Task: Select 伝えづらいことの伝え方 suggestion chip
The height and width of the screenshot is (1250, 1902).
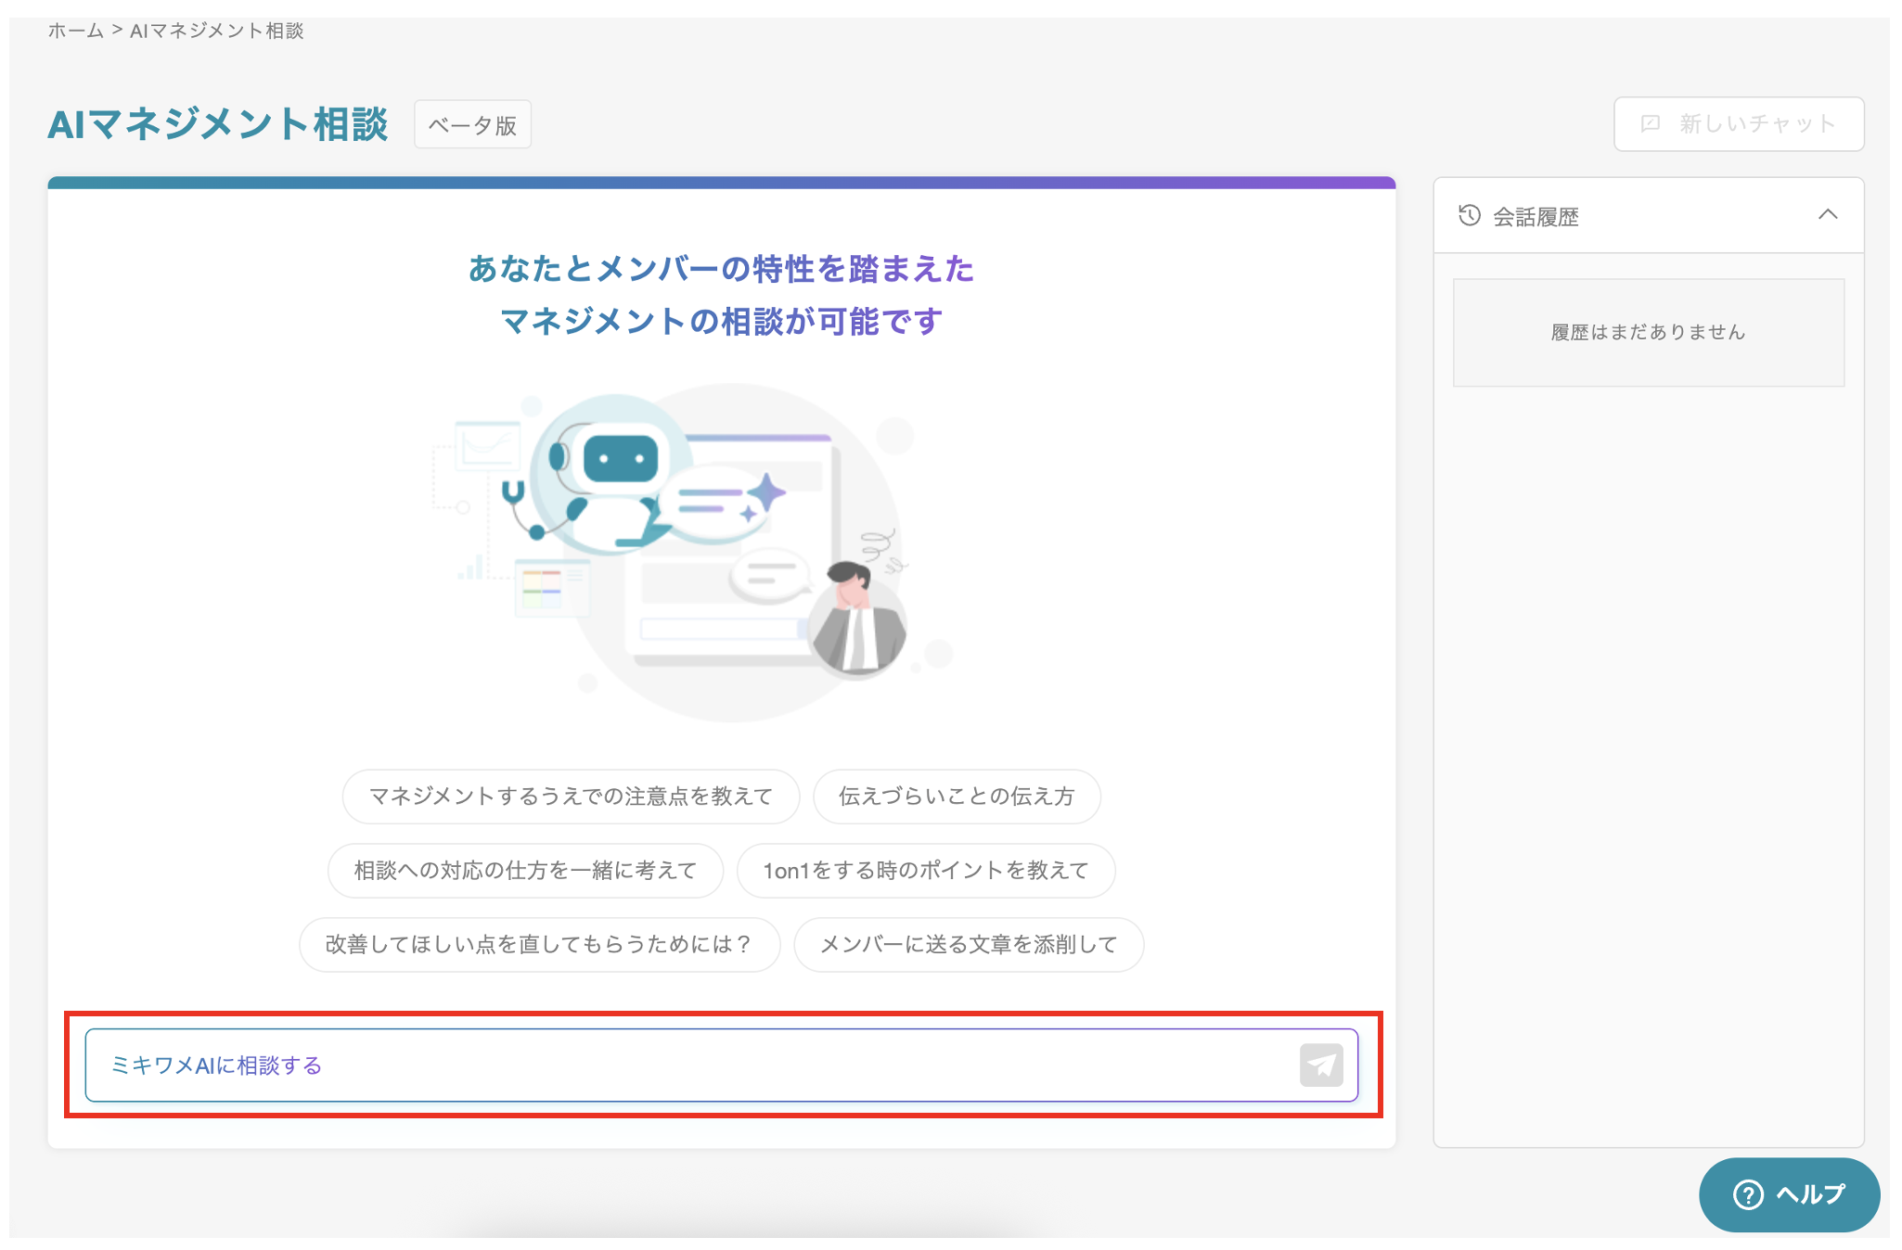Action: (x=956, y=796)
